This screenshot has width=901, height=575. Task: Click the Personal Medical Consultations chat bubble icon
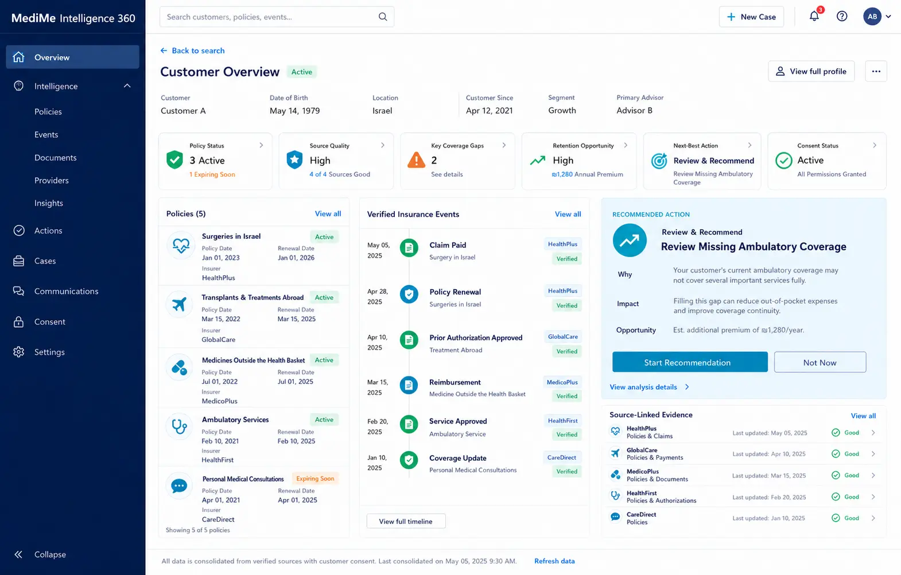coord(180,486)
